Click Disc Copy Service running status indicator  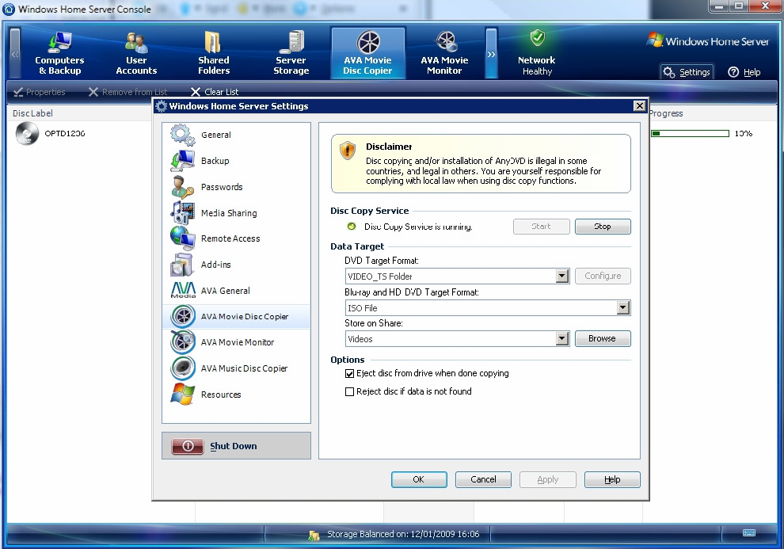tap(352, 227)
